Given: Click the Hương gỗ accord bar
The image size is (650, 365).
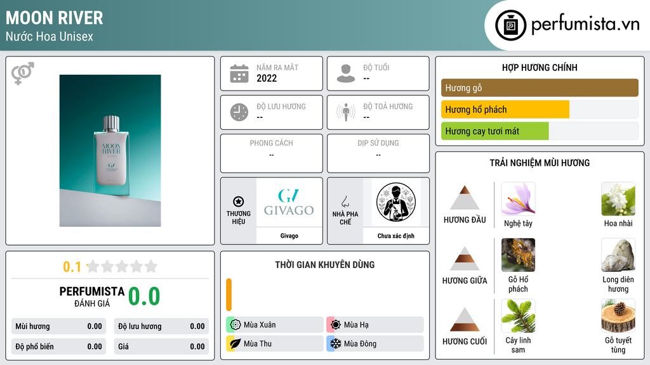Looking at the screenshot, I should 540,87.
